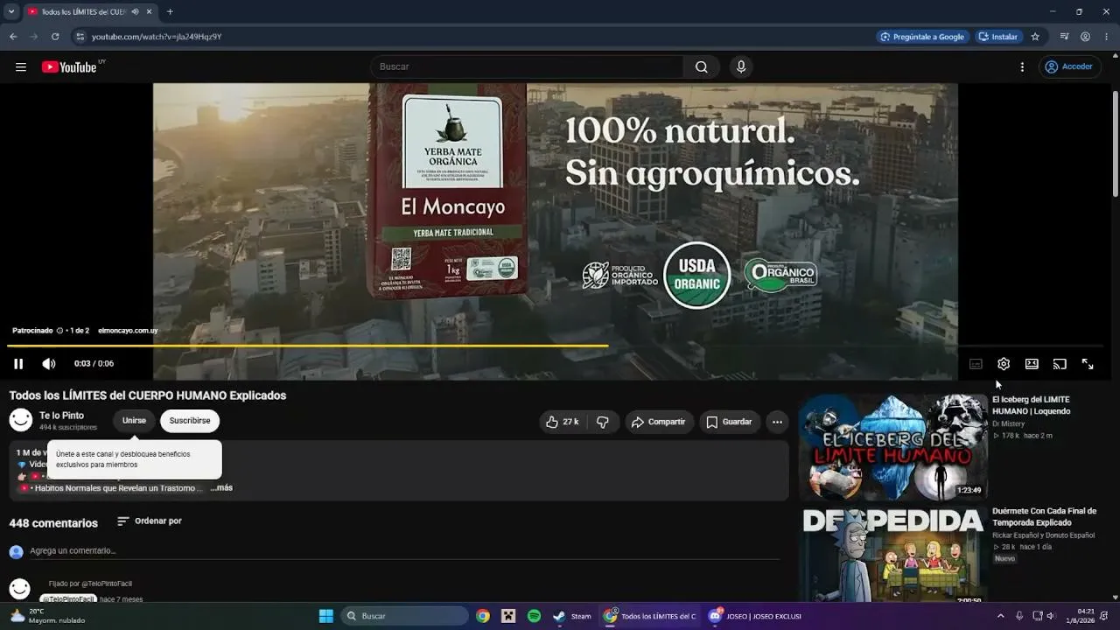
Task: Open the Chrome media controls icon
Action: point(1064,37)
